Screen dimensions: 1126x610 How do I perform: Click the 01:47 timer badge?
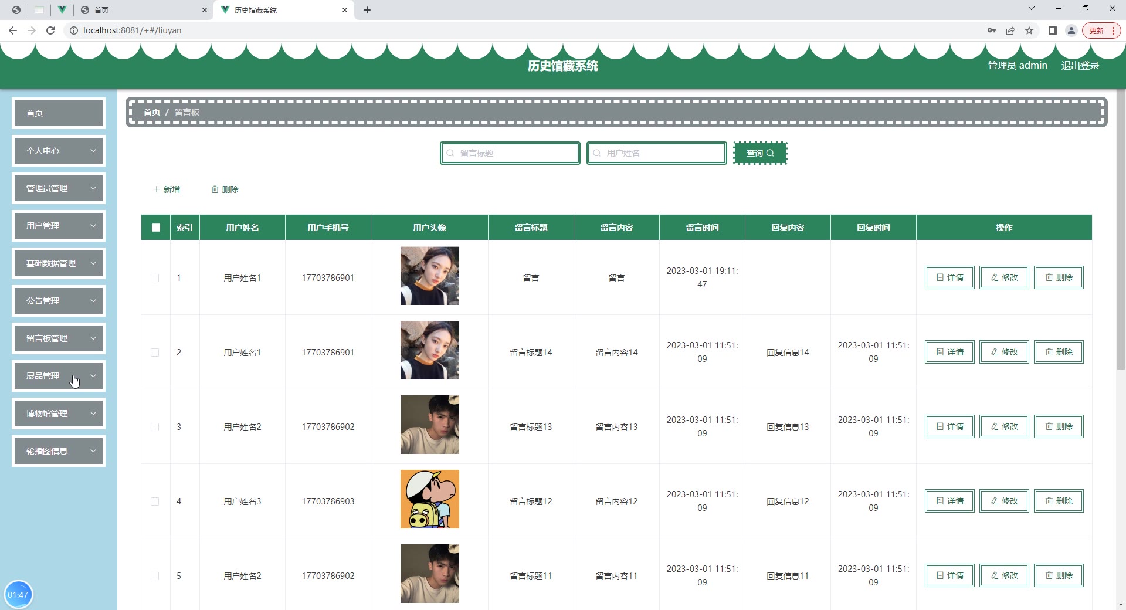point(18,595)
